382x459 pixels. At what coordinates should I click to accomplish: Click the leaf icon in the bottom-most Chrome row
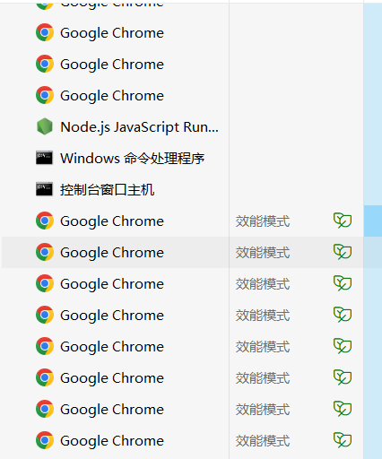[343, 440]
